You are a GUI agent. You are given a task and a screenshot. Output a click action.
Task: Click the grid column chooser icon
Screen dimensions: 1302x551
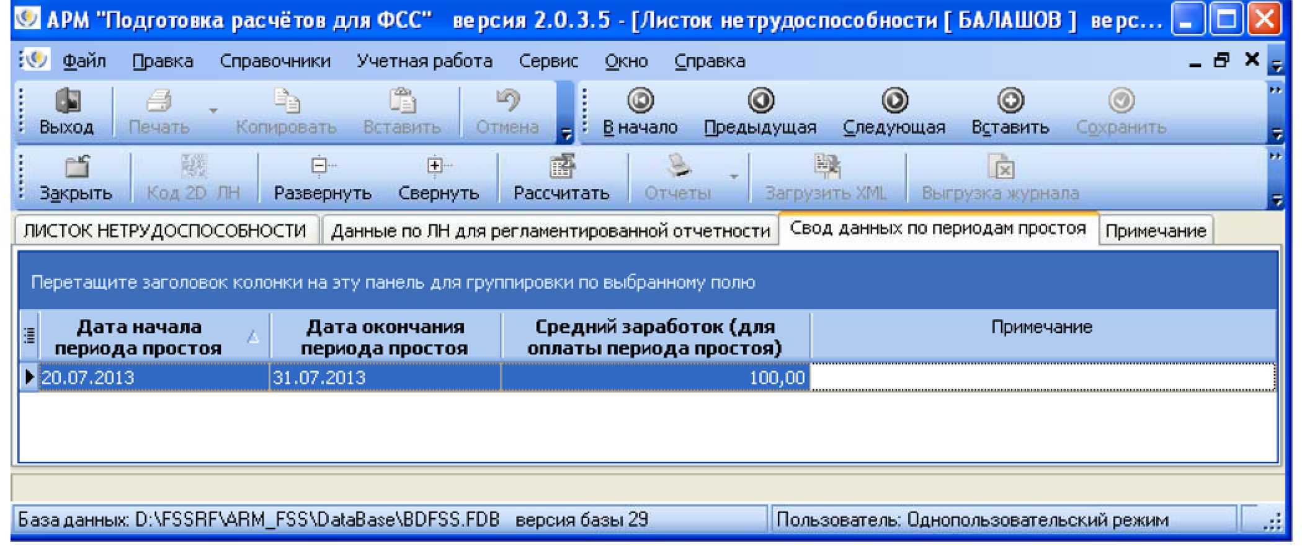tap(29, 337)
